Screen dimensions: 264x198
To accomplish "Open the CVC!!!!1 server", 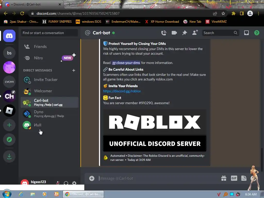I will pyautogui.click(x=9, y=82).
